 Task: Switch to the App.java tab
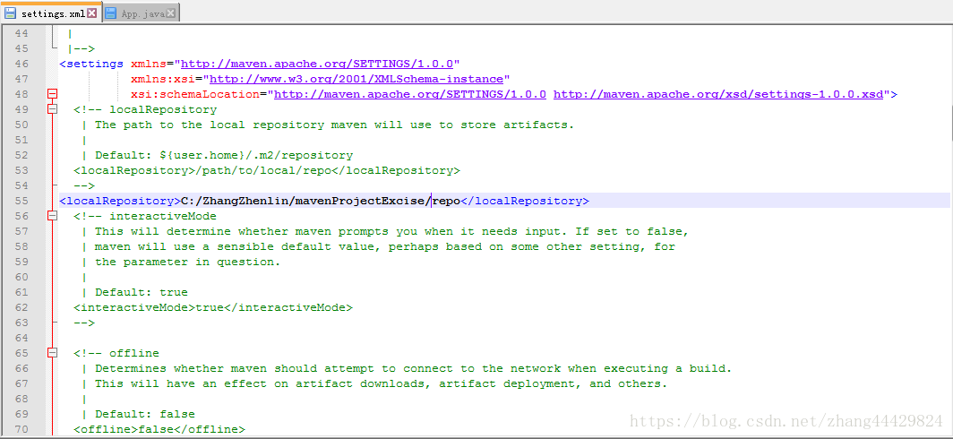coord(141,13)
